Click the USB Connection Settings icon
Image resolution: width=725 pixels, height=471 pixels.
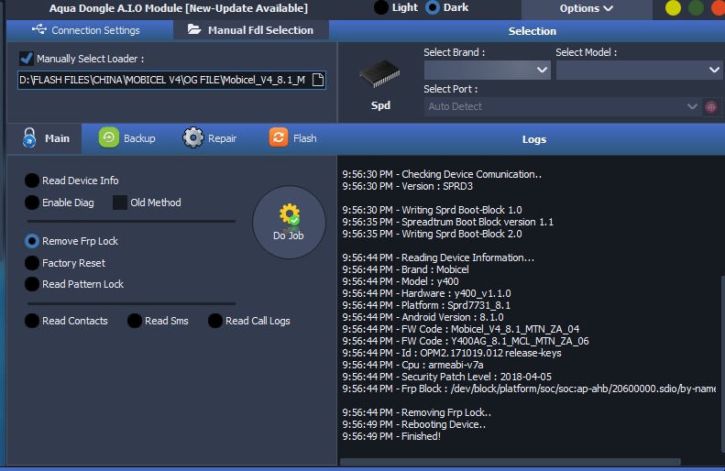tap(38, 29)
